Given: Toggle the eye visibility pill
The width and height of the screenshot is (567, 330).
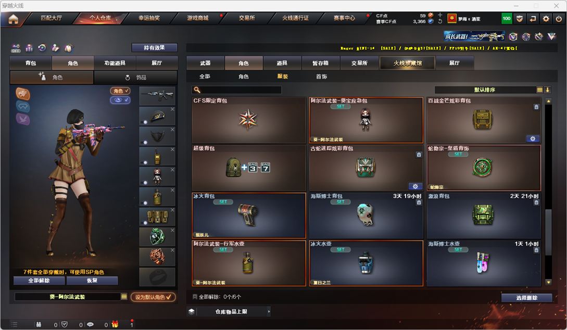Looking at the screenshot, I should [120, 100].
